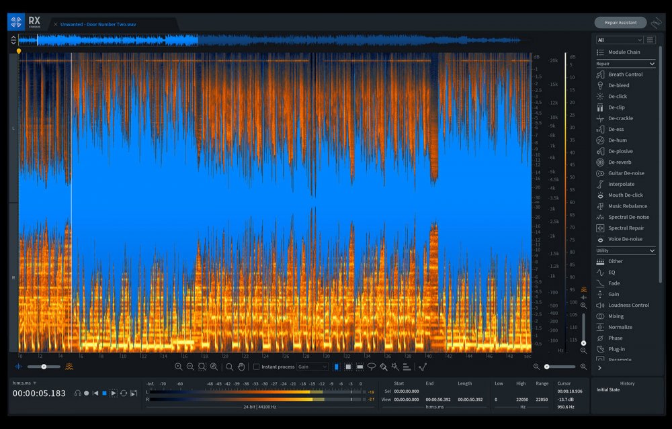Viewport: 672px width, 429px height.
Task: Open the De-click module
Action: click(x=612, y=96)
